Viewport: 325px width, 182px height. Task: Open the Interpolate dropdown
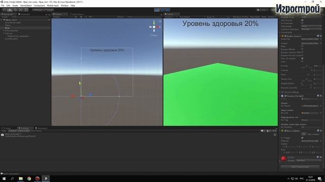[x=311, y=26]
